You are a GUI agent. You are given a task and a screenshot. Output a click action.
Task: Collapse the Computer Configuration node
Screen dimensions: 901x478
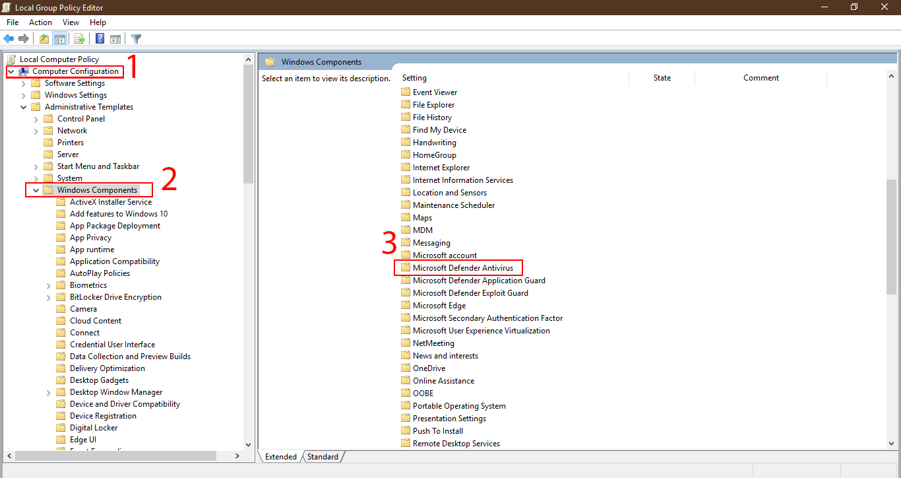pos(11,71)
